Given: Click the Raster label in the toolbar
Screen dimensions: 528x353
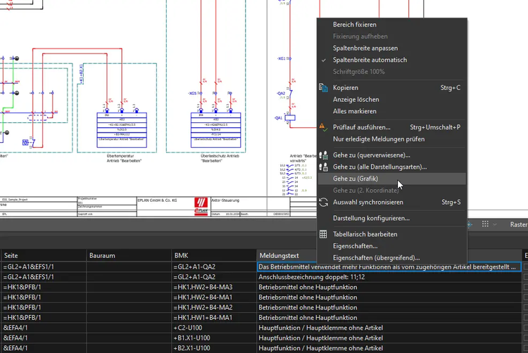Looking at the screenshot, I should tap(517, 224).
